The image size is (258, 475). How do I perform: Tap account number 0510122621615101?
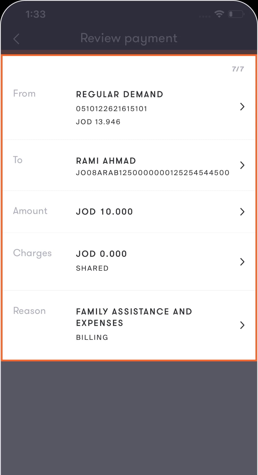pyautogui.click(x=111, y=109)
